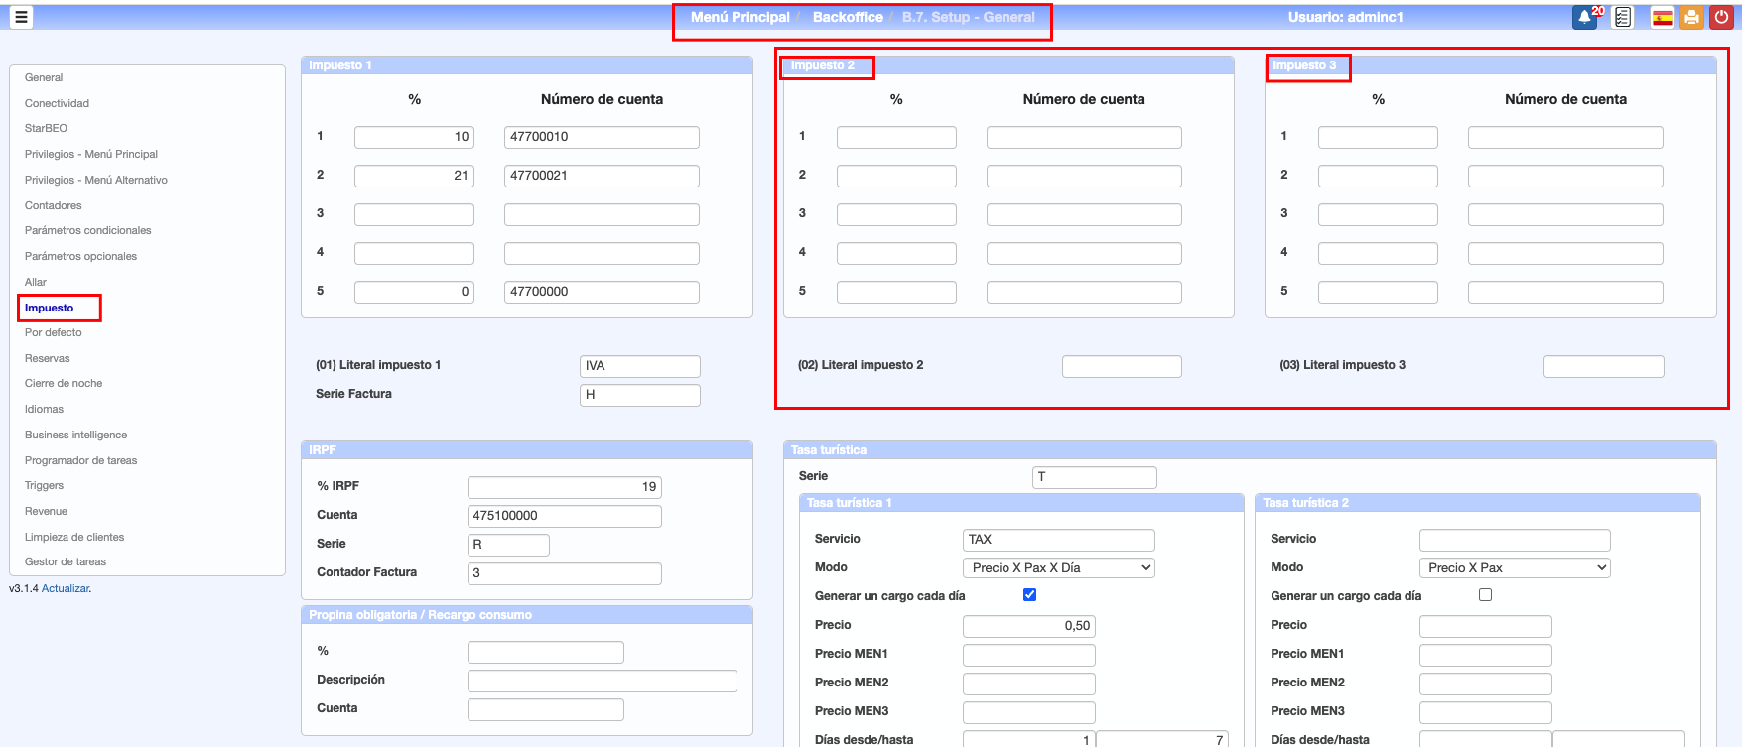1742x747 pixels.
Task: Expand the Modo dropdown in Tasa turística 2
Action: (1514, 568)
